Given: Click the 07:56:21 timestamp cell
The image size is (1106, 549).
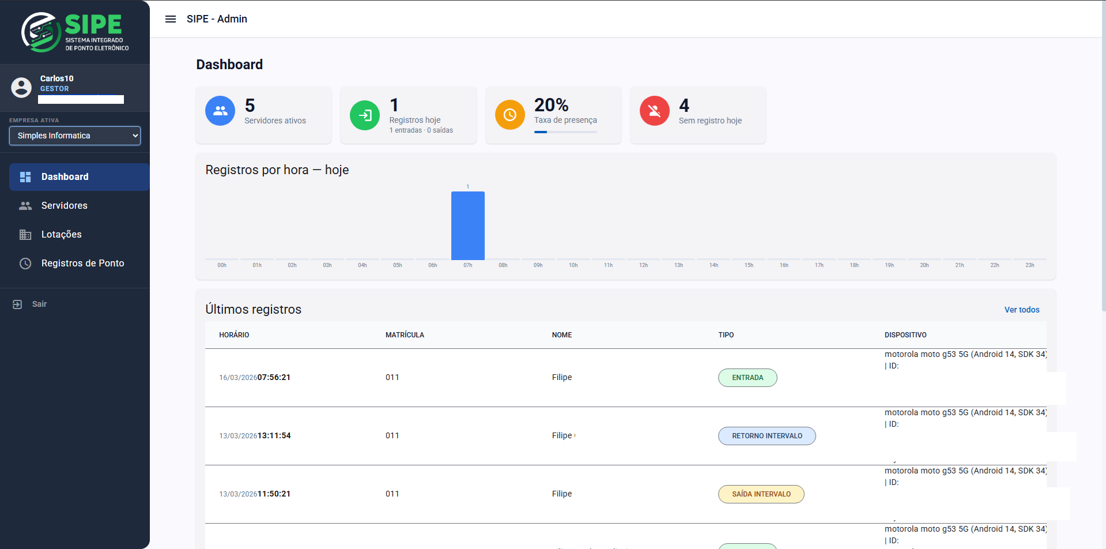Looking at the screenshot, I should pyautogui.click(x=255, y=378).
